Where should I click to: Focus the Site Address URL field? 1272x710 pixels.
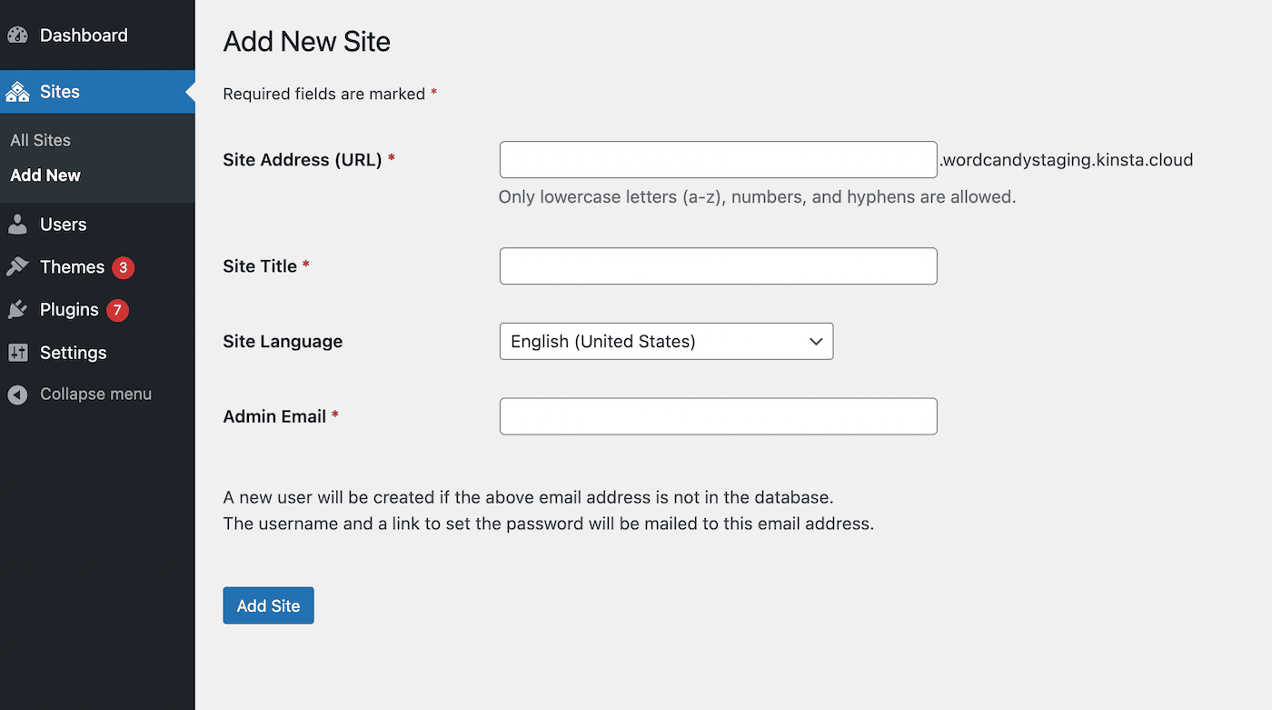[718, 160]
